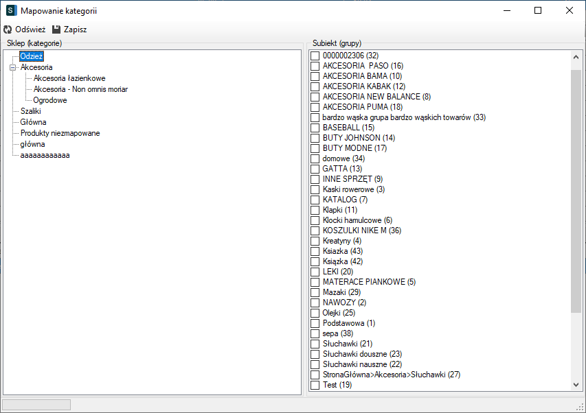
Task: Click the Odśwież button label
Action: click(30, 29)
